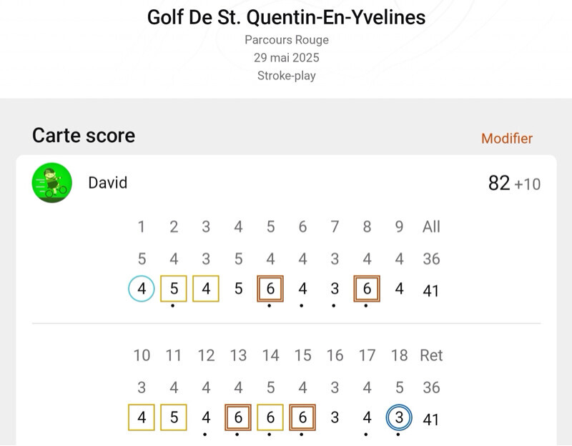
Task: Click the Golf De St. Quentin-En-Yvelines title
Action: pos(286,17)
